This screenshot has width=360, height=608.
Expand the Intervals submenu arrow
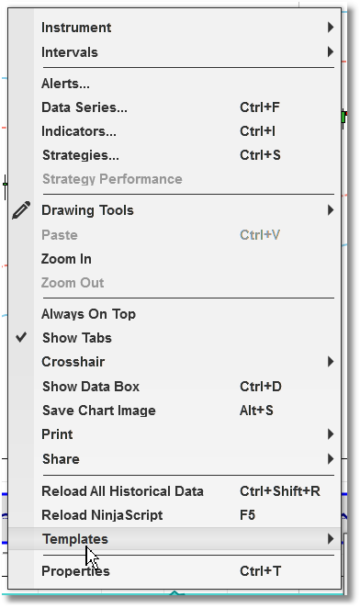330,51
